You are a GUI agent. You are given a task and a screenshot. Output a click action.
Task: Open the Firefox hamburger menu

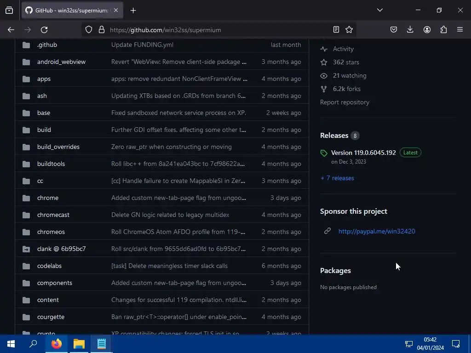click(x=460, y=29)
